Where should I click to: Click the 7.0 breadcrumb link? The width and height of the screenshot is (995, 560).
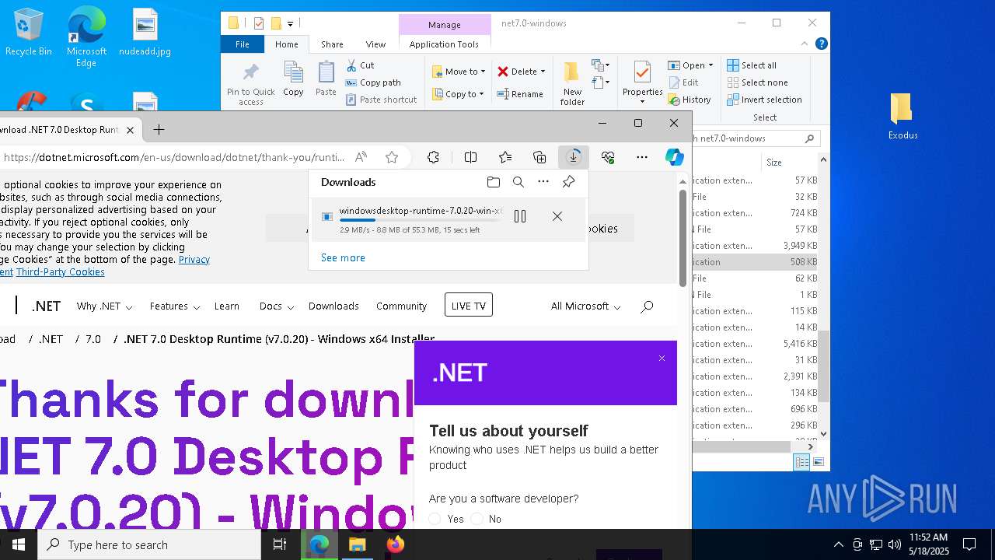pyautogui.click(x=93, y=339)
